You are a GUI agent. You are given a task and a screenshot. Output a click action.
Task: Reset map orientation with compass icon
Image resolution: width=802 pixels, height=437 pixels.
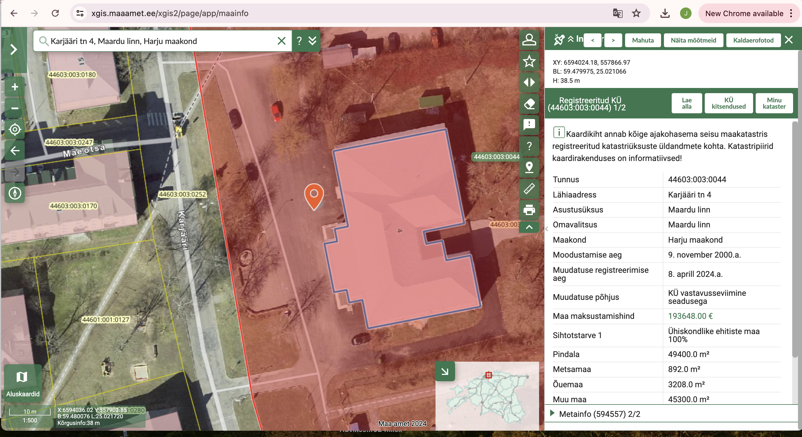click(x=15, y=193)
